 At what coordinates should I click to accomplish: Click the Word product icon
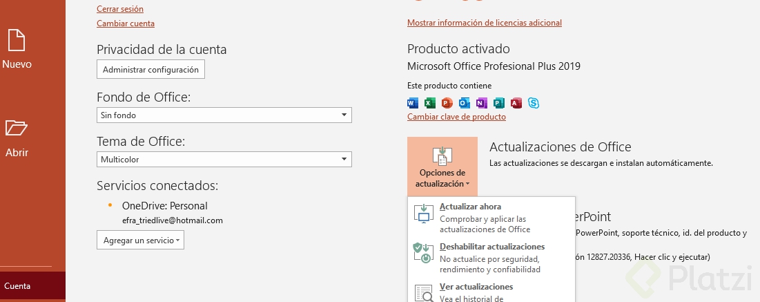point(413,103)
